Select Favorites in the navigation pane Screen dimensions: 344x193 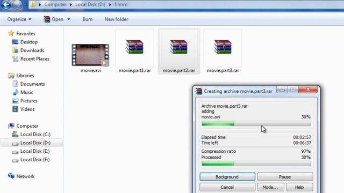[26, 33]
